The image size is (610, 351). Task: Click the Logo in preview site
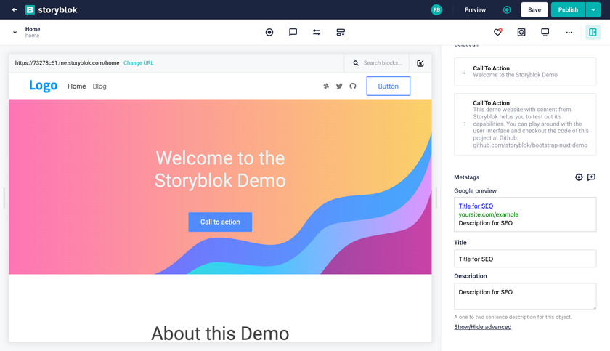point(43,86)
